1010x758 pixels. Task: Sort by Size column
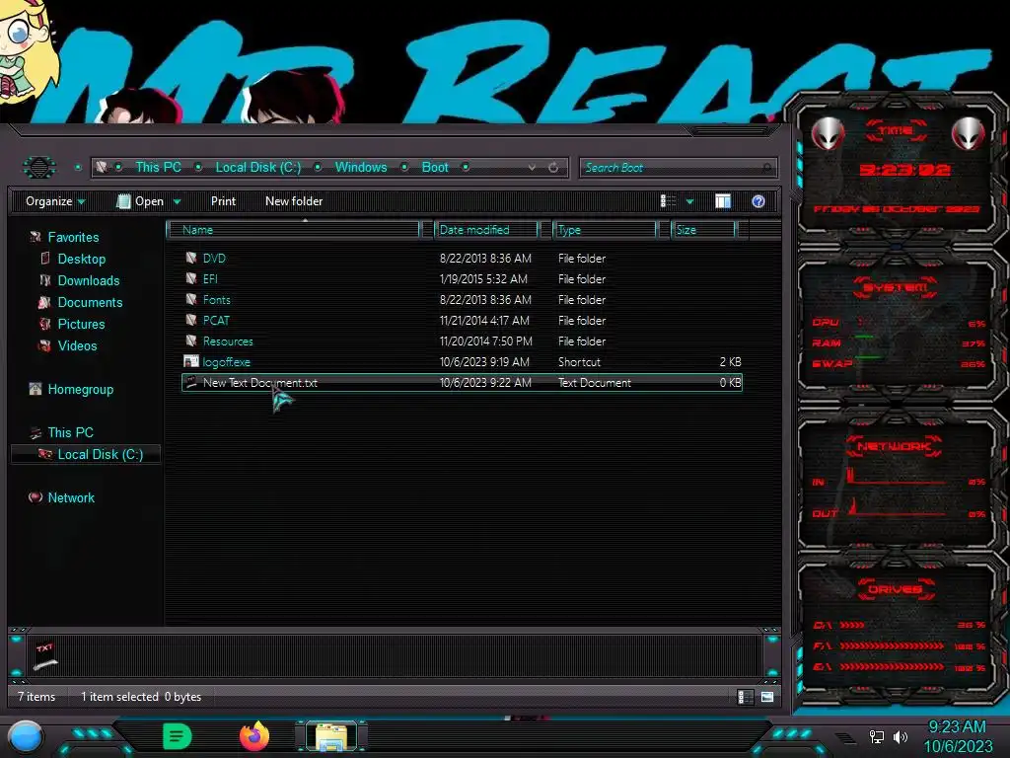702,229
